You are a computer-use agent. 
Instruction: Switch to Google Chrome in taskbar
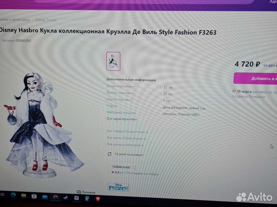(x=55, y=197)
